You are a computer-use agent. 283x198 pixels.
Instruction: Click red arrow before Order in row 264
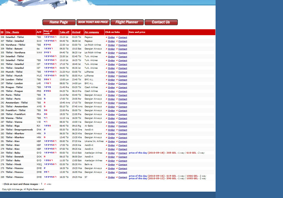point(106,153)
